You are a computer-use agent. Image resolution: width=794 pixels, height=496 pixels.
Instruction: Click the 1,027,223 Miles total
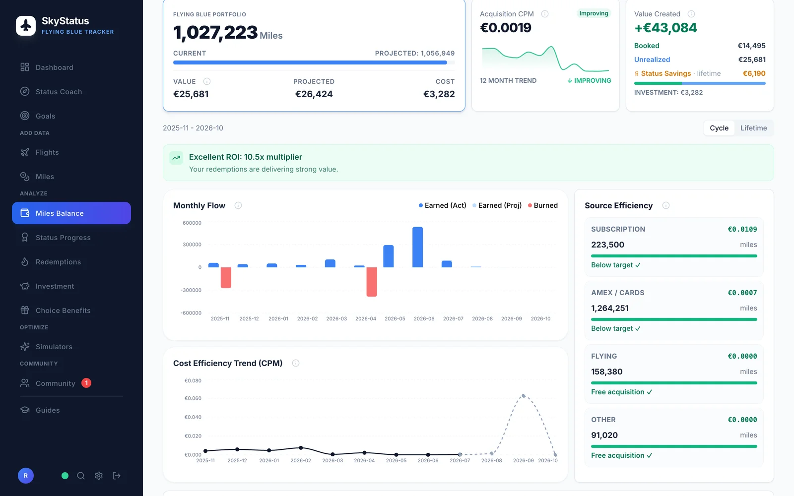tap(228, 33)
